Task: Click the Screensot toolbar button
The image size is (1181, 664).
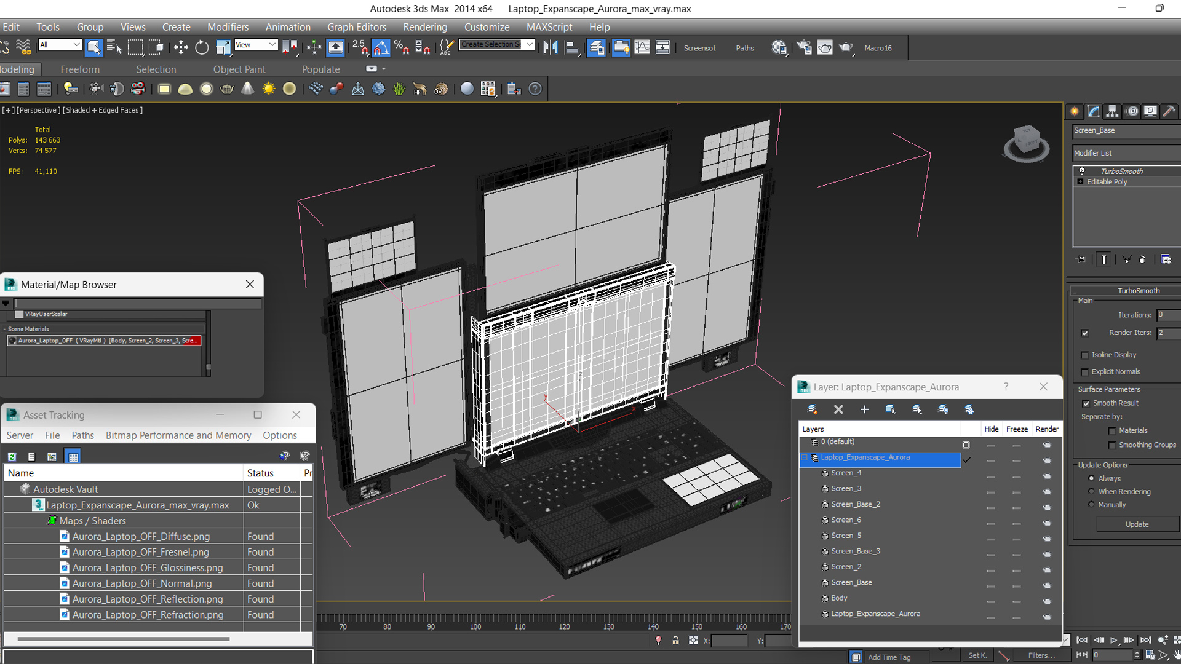Action: (x=699, y=48)
